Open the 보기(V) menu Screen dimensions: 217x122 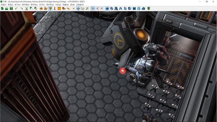(18, 4)
